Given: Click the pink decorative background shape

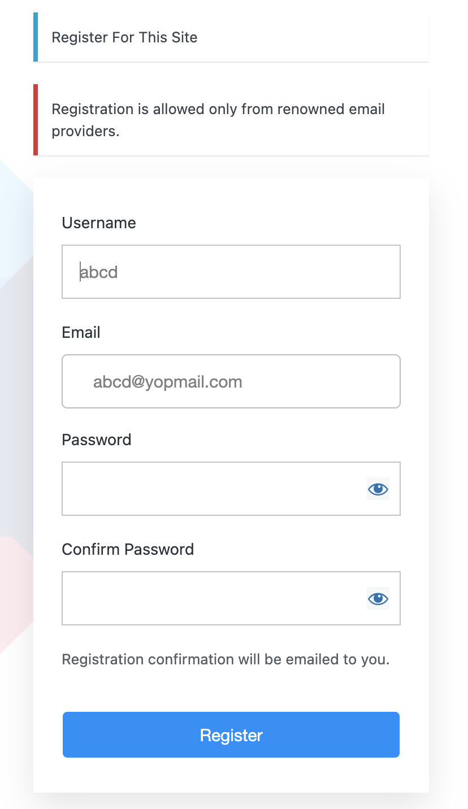Looking at the screenshot, I should coord(14,588).
